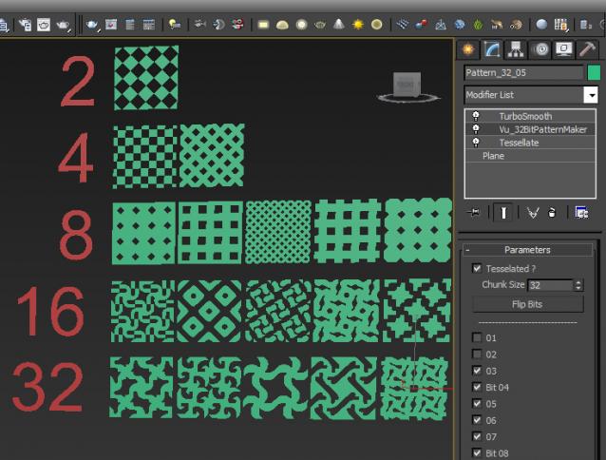Disable Bit 04 checkbox
The image size is (606, 460).
(477, 387)
